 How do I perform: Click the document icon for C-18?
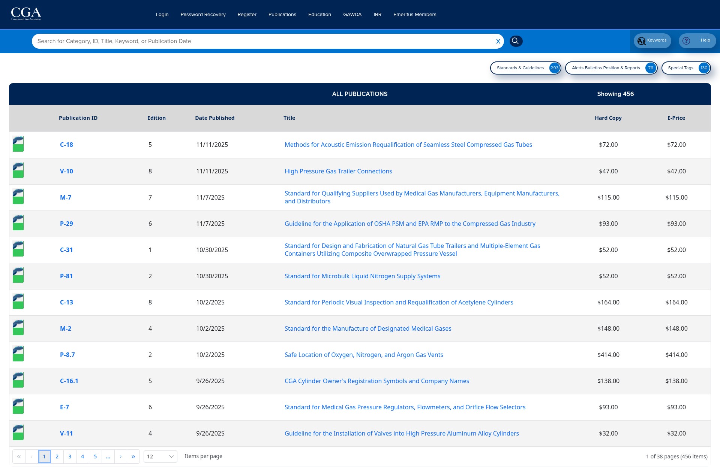click(x=18, y=144)
